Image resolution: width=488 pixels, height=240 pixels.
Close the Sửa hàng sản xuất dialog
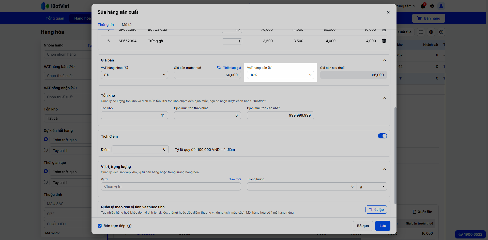pyautogui.click(x=388, y=12)
